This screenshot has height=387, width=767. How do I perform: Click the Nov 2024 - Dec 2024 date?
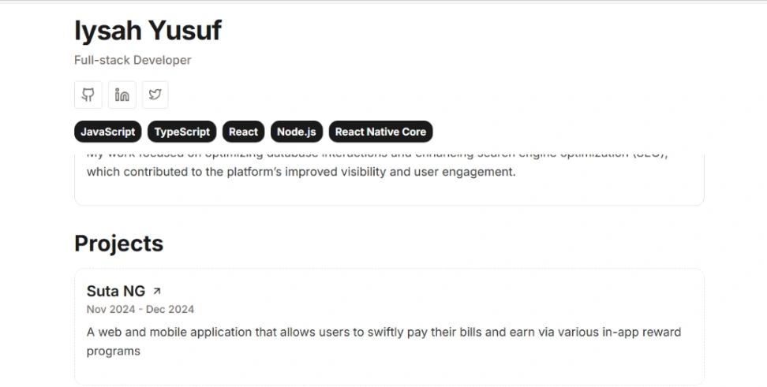coord(140,309)
